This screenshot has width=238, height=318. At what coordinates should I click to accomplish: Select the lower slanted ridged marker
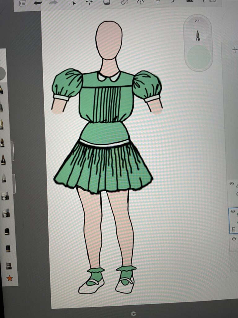[x=6, y=213]
